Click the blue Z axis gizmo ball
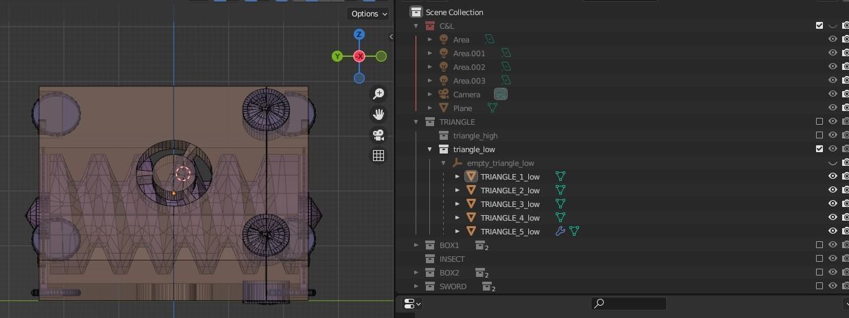This screenshot has width=849, height=318. [359, 34]
